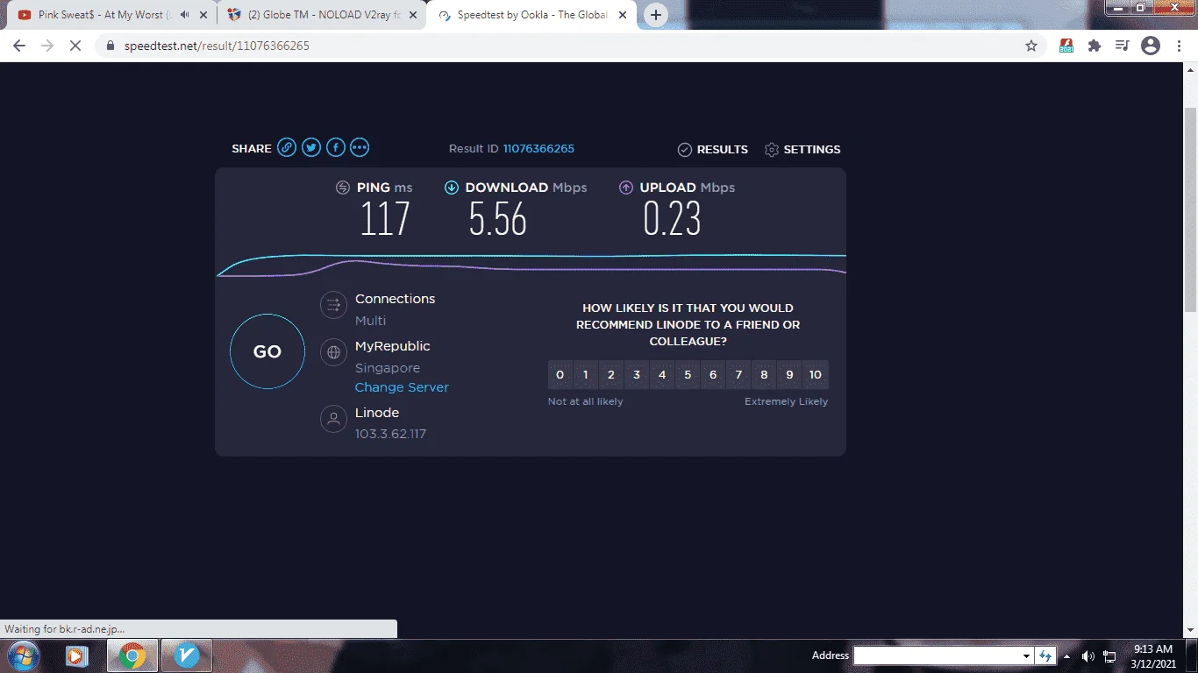Open media controls icon
1198x673 pixels.
[x=1122, y=46]
